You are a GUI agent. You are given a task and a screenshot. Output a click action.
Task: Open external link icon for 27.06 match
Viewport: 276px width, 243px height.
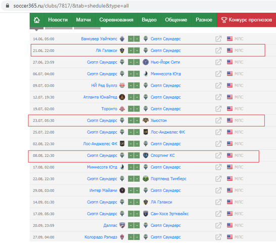[218, 62]
